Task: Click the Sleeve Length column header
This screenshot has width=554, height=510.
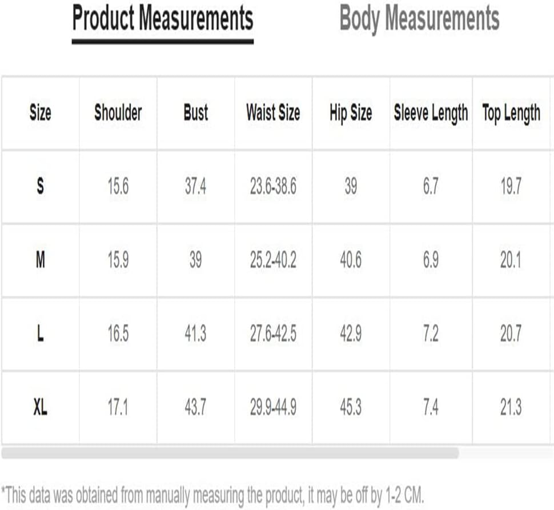Action: pyautogui.click(x=431, y=114)
